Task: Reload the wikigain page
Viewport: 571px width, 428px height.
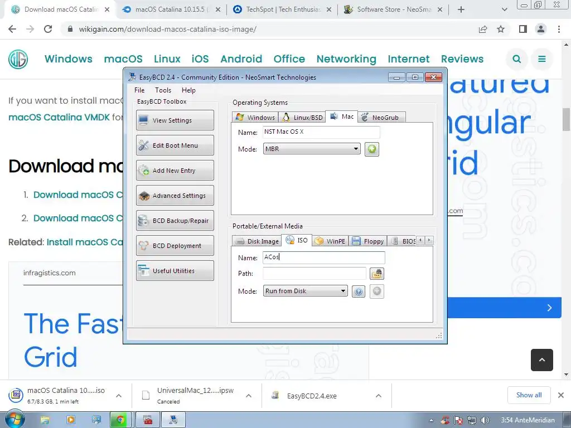Action: (x=48, y=29)
